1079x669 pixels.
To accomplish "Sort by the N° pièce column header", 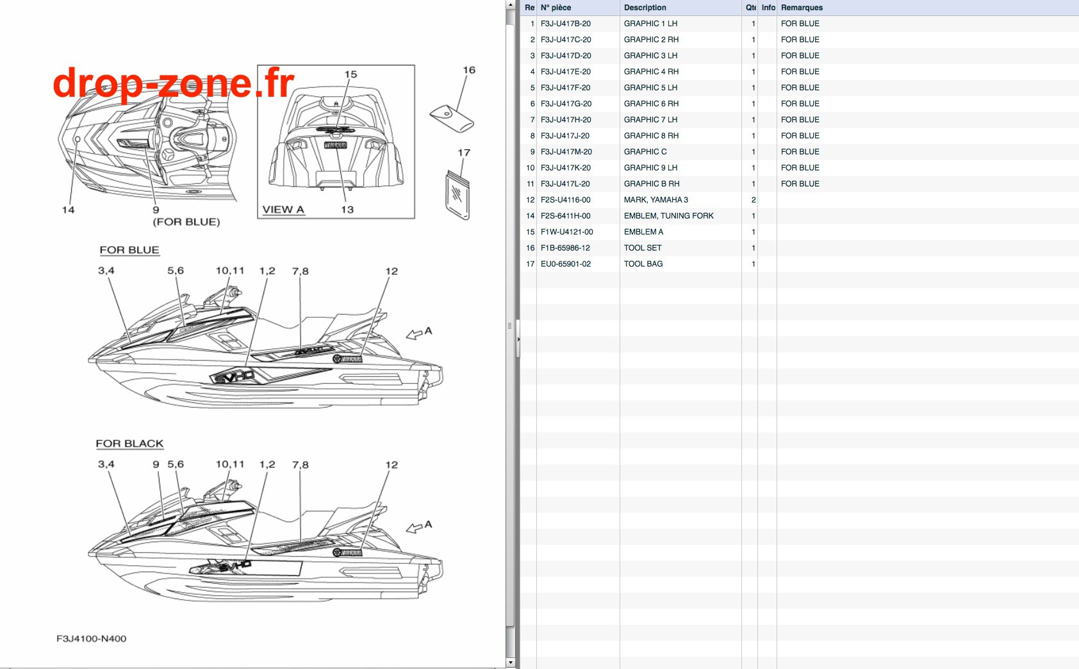I will (x=578, y=8).
